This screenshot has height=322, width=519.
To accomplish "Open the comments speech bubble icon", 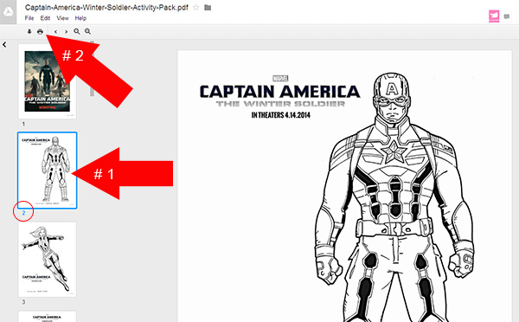I will 506,16.
